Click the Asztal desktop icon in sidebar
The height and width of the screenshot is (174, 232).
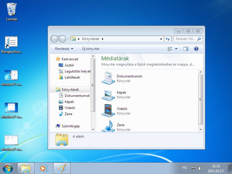pyautogui.click(x=61, y=65)
